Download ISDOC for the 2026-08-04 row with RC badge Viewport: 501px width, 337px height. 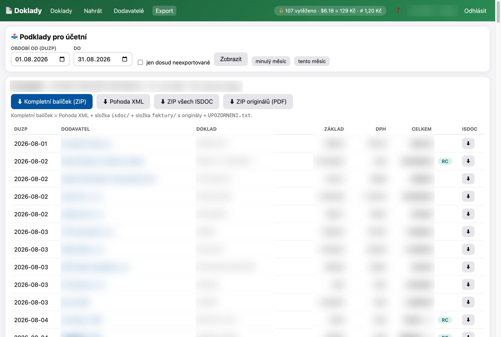click(x=468, y=320)
